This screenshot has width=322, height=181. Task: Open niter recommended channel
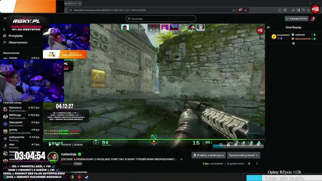(x=21, y=146)
